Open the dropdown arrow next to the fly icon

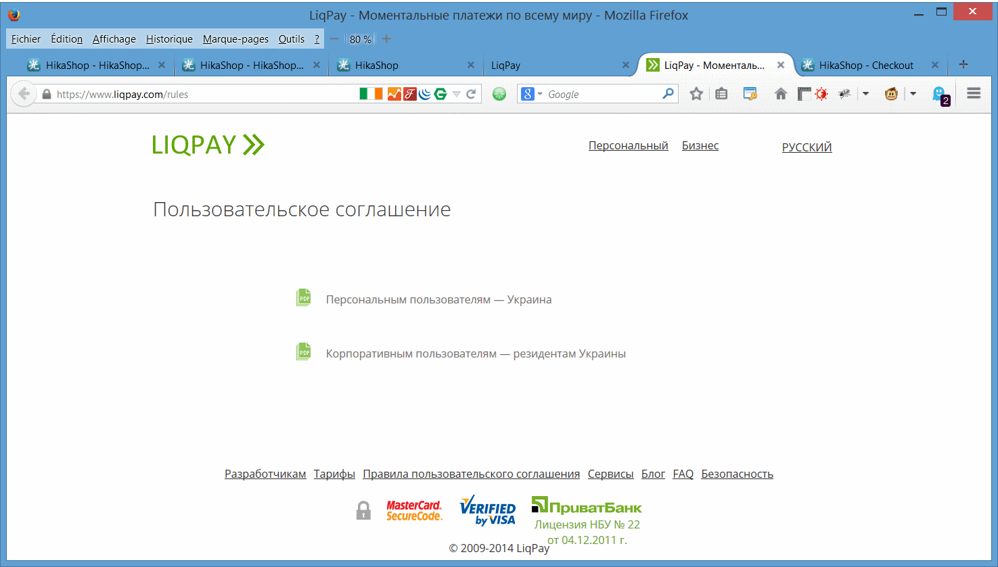coord(865,94)
